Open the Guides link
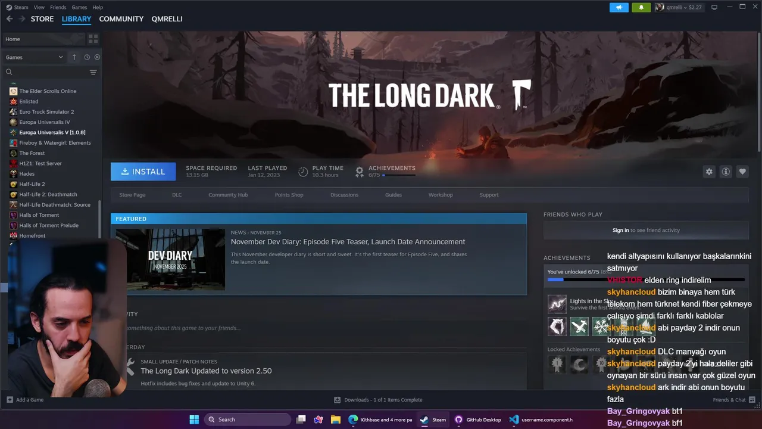The image size is (762, 429). coord(394,195)
